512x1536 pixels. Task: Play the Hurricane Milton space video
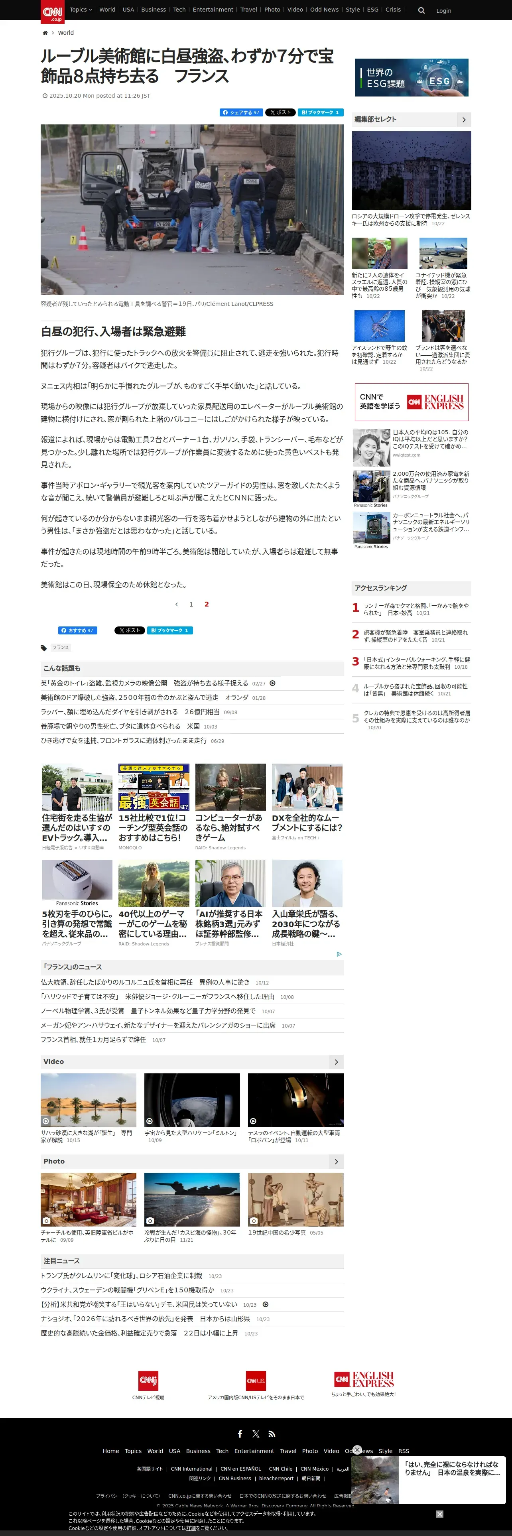tap(192, 1100)
